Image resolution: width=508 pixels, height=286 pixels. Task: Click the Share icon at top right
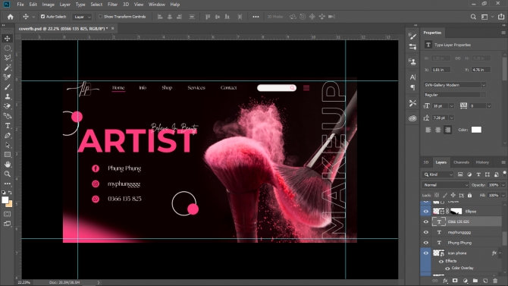click(x=501, y=17)
